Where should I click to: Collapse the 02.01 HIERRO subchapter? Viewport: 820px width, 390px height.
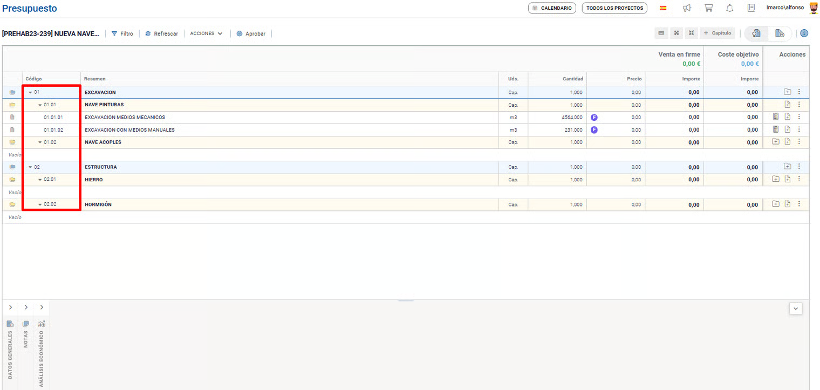click(x=40, y=180)
